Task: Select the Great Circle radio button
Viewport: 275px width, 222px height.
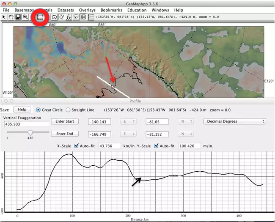Action: coord(38,110)
